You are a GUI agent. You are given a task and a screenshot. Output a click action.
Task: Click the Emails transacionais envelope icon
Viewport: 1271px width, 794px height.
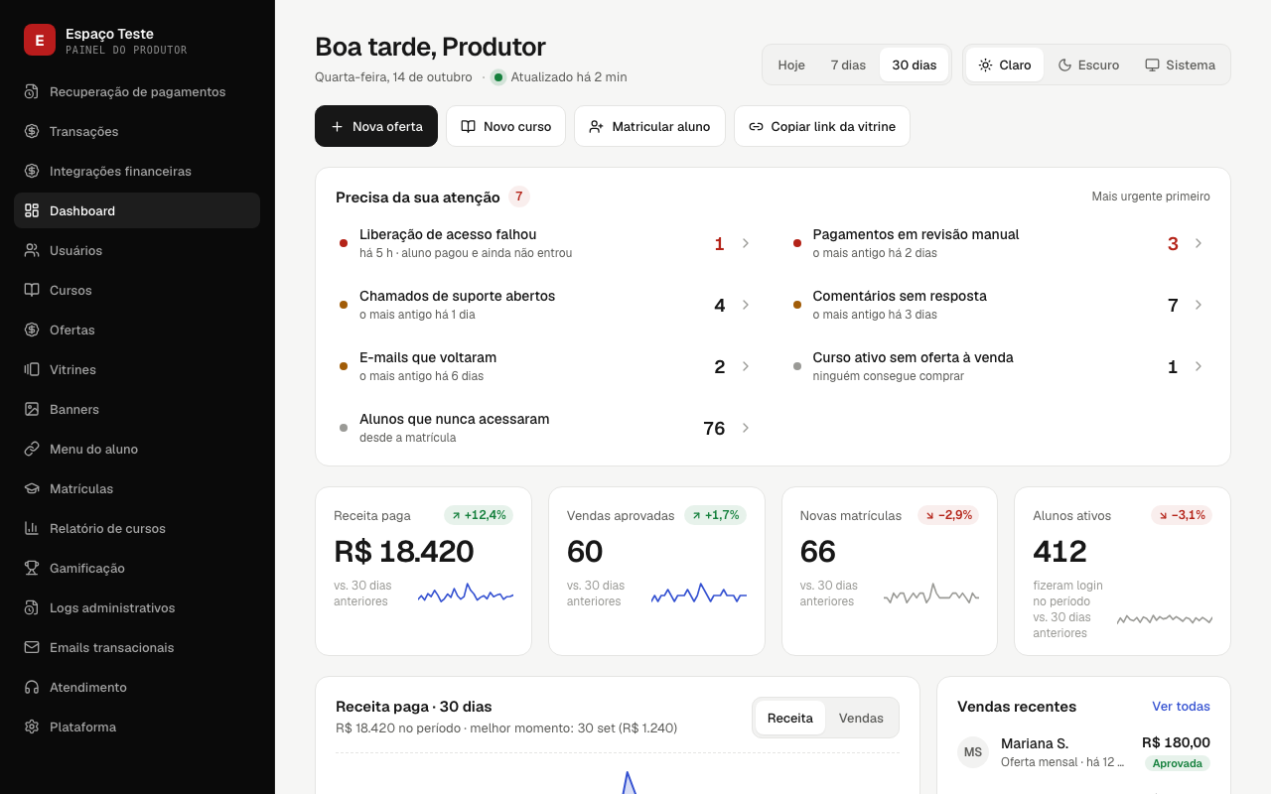32,647
